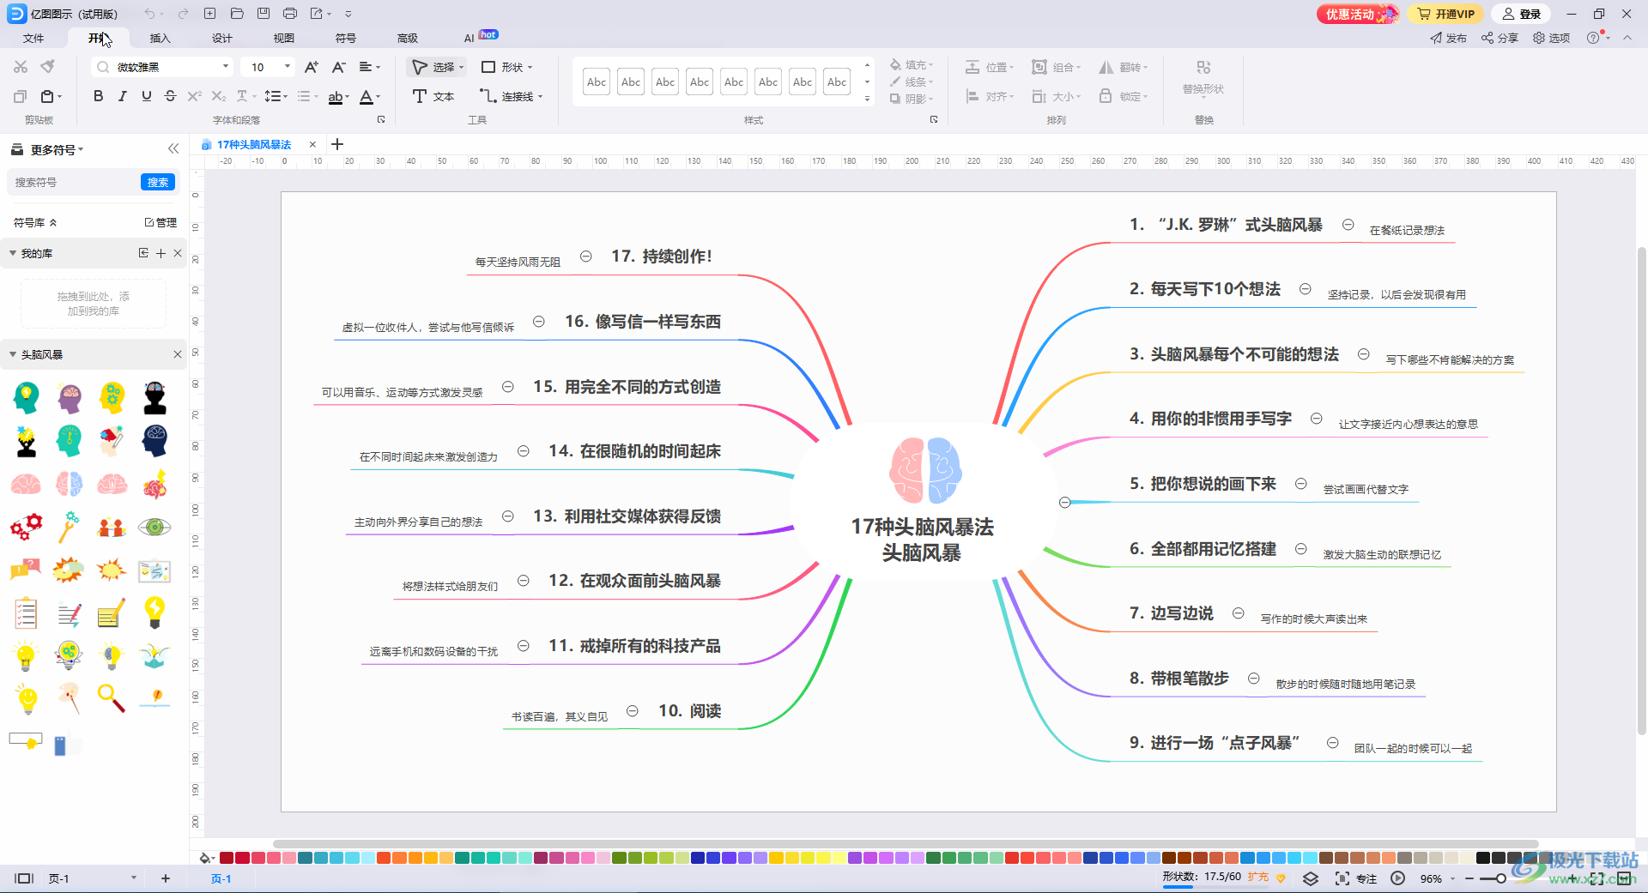The width and height of the screenshot is (1648, 893).
Task: Click the cut scissors icon
Action: coord(21,67)
